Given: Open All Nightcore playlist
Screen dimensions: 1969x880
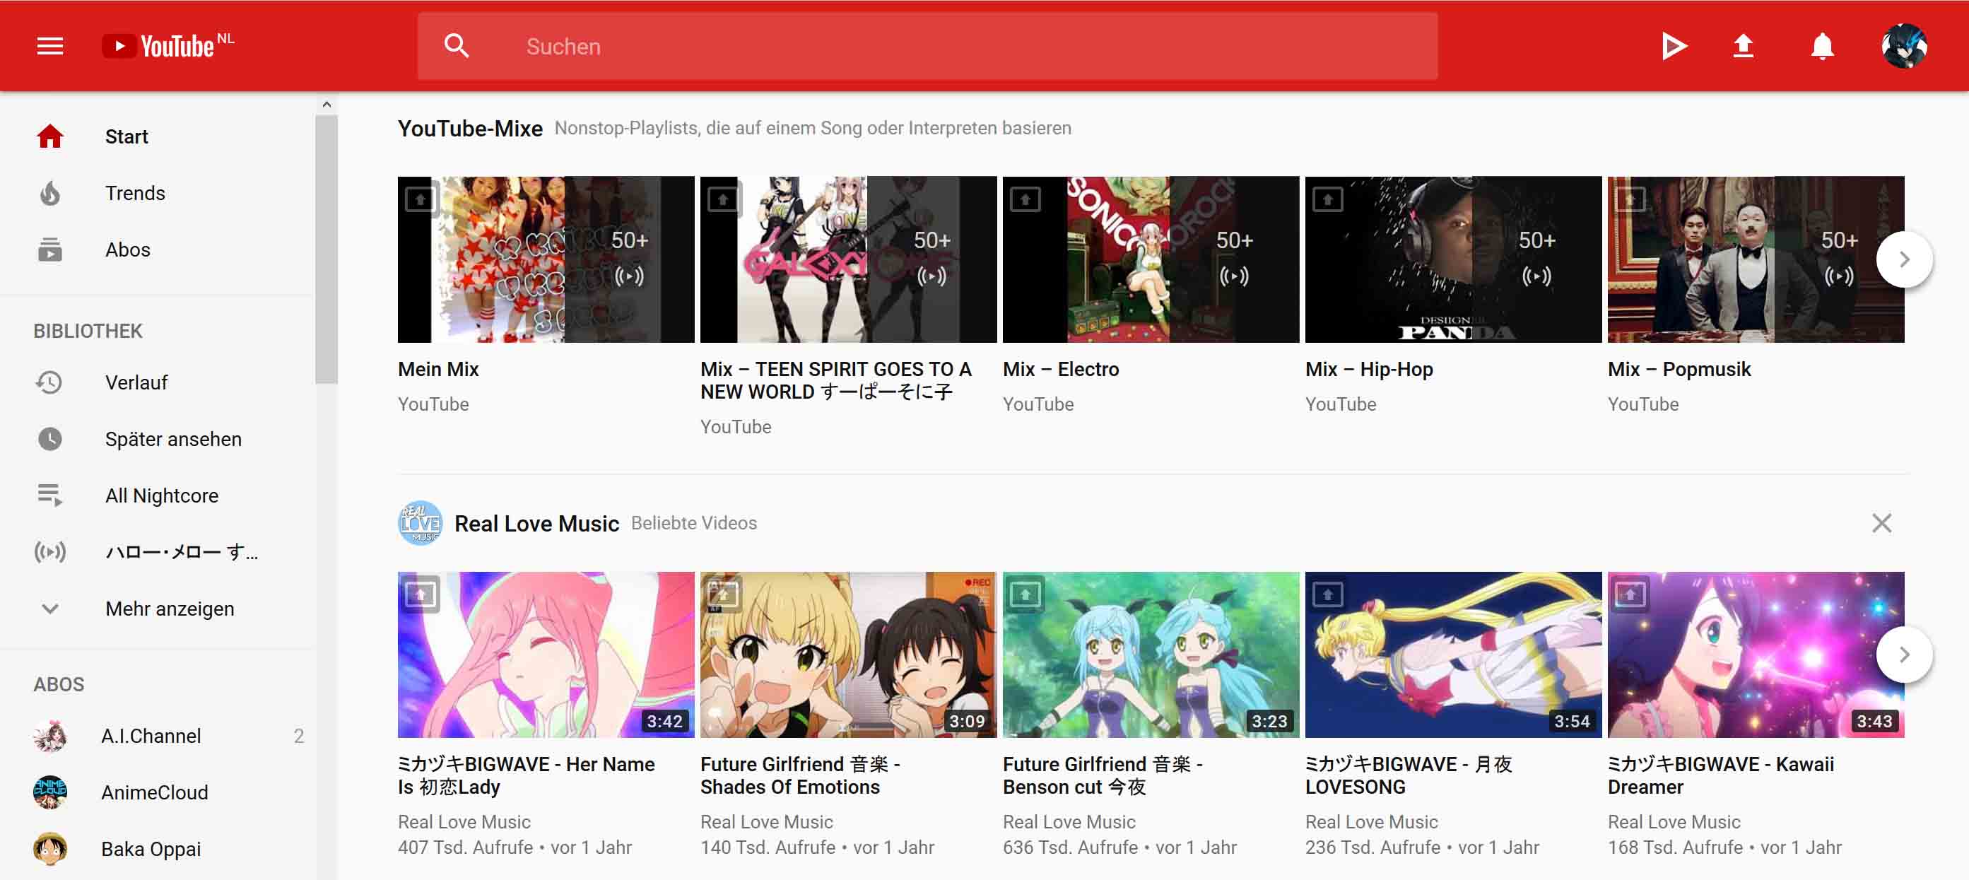Looking at the screenshot, I should coord(157,495).
